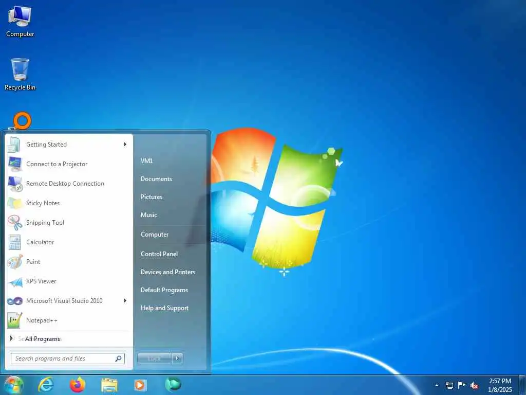Open Control Panel
The width and height of the screenshot is (526, 395).
159,254
